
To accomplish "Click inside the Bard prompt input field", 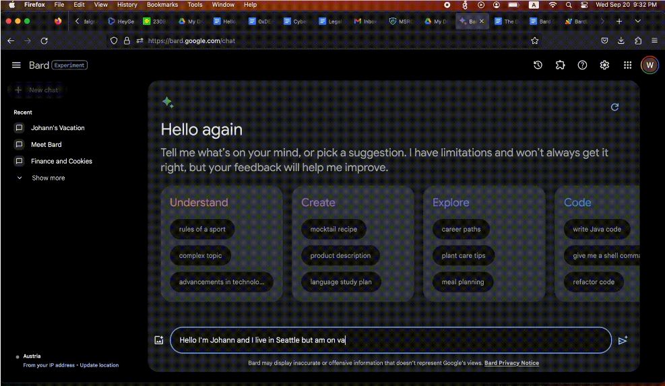I will tap(391, 340).
